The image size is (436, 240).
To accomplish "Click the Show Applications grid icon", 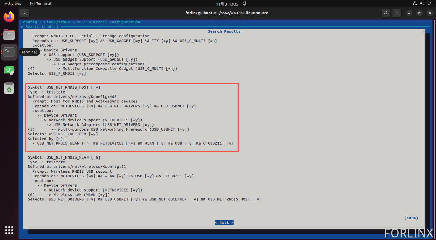I will pos(9,230).
